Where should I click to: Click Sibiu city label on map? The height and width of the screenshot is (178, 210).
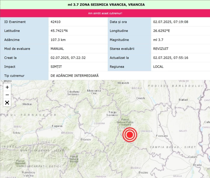click(x=16, y=133)
